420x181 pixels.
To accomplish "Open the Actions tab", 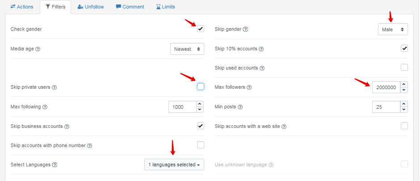I will click(x=22, y=7).
